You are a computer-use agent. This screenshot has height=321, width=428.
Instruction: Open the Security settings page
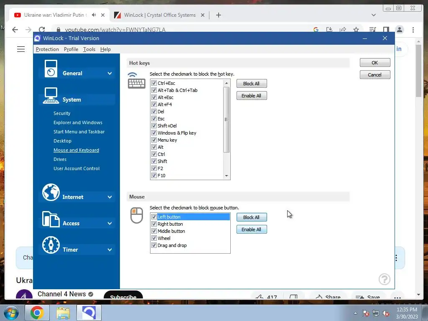(x=62, y=113)
